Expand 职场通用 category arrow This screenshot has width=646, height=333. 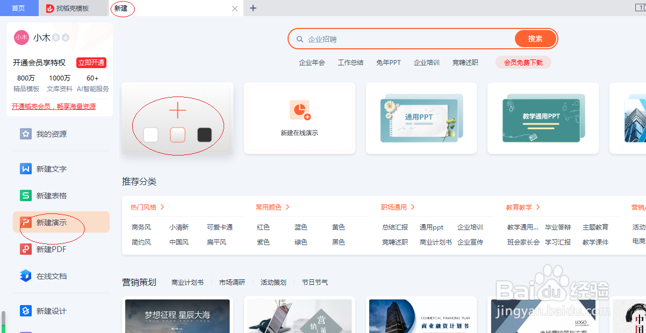click(413, 207)
